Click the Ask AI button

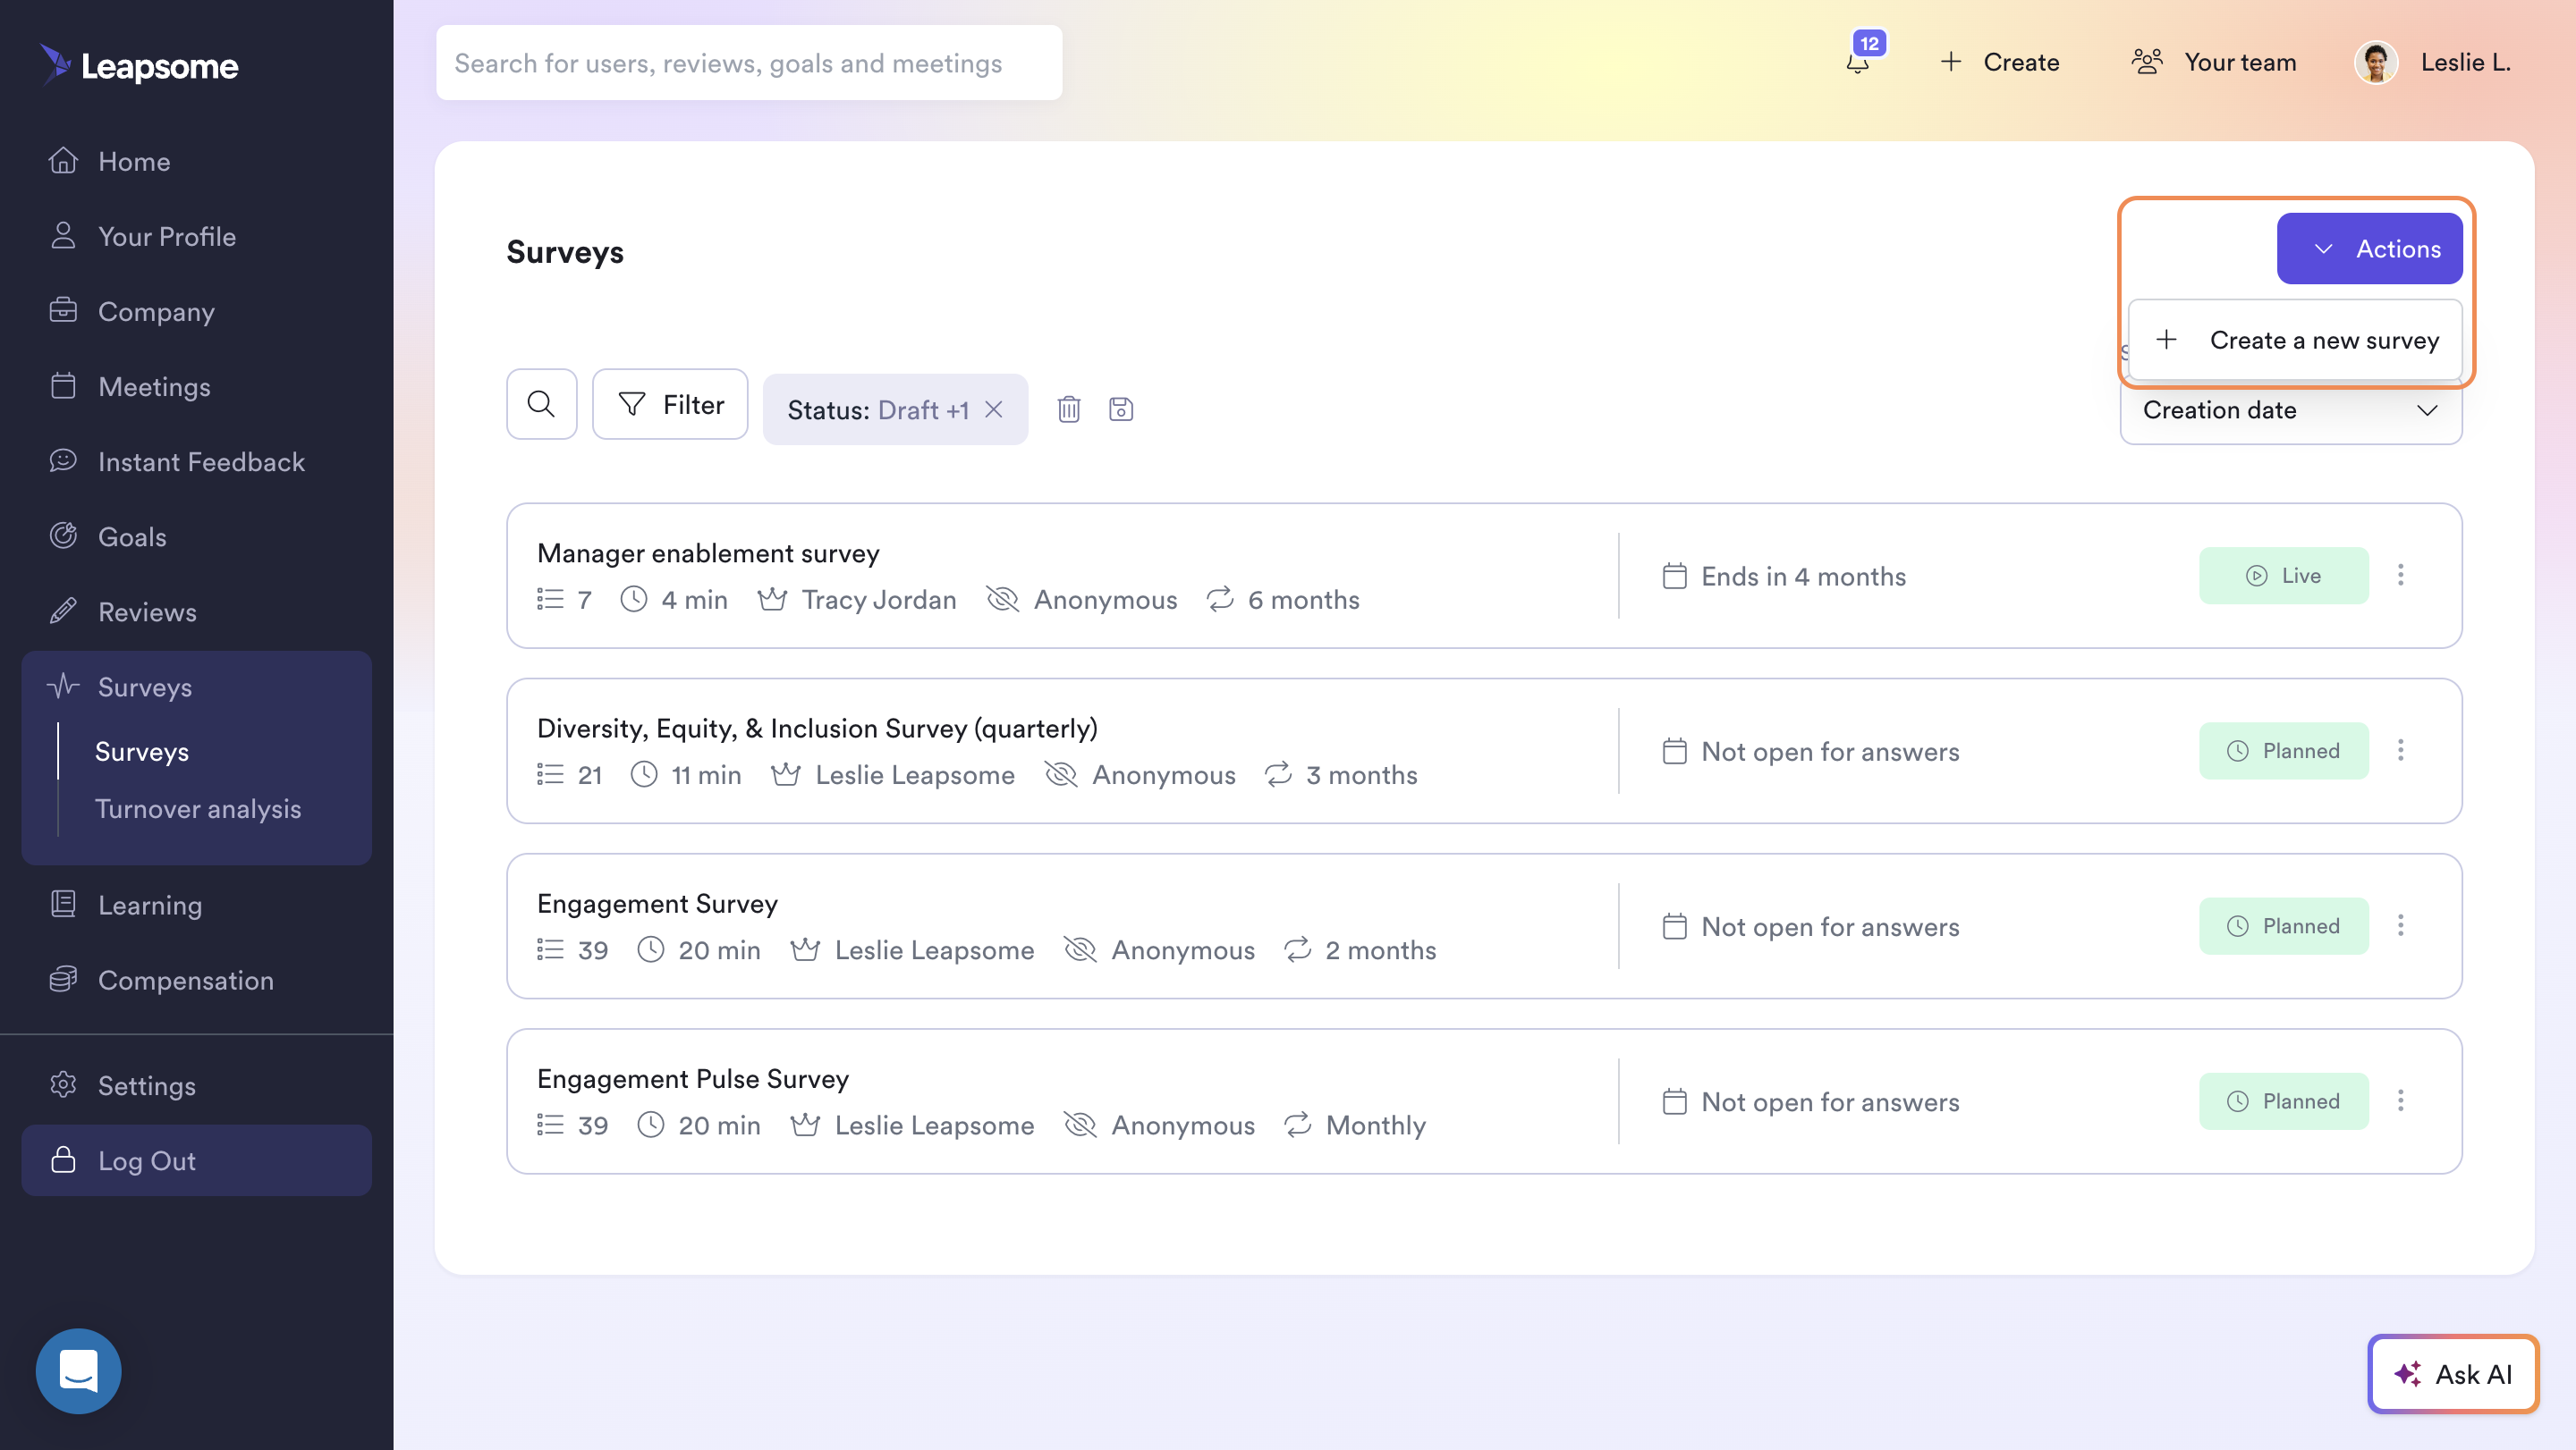[2453, 1374]
